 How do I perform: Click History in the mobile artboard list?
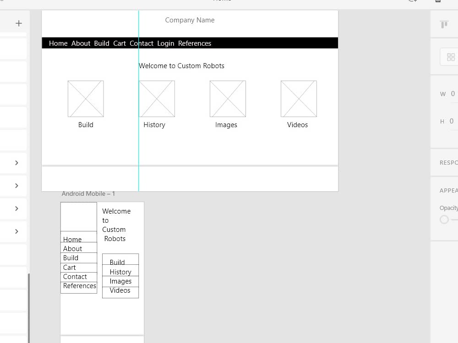(120, 272)
